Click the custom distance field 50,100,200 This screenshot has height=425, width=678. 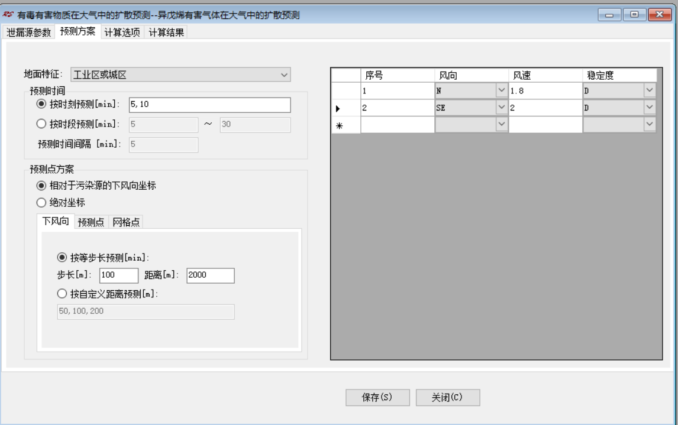click(x=146, y=312)
